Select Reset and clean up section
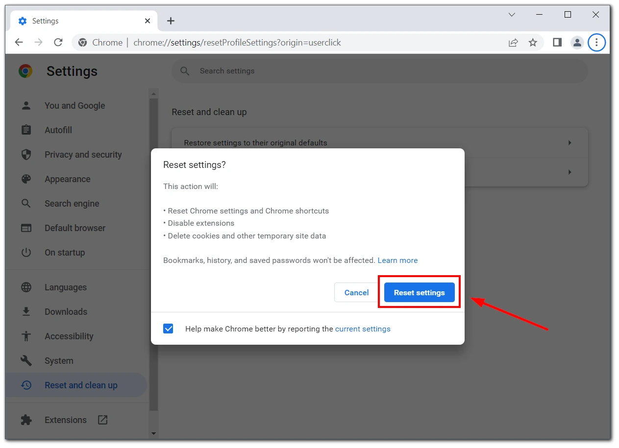The image size is (619, 448). [x=76, y=385]
